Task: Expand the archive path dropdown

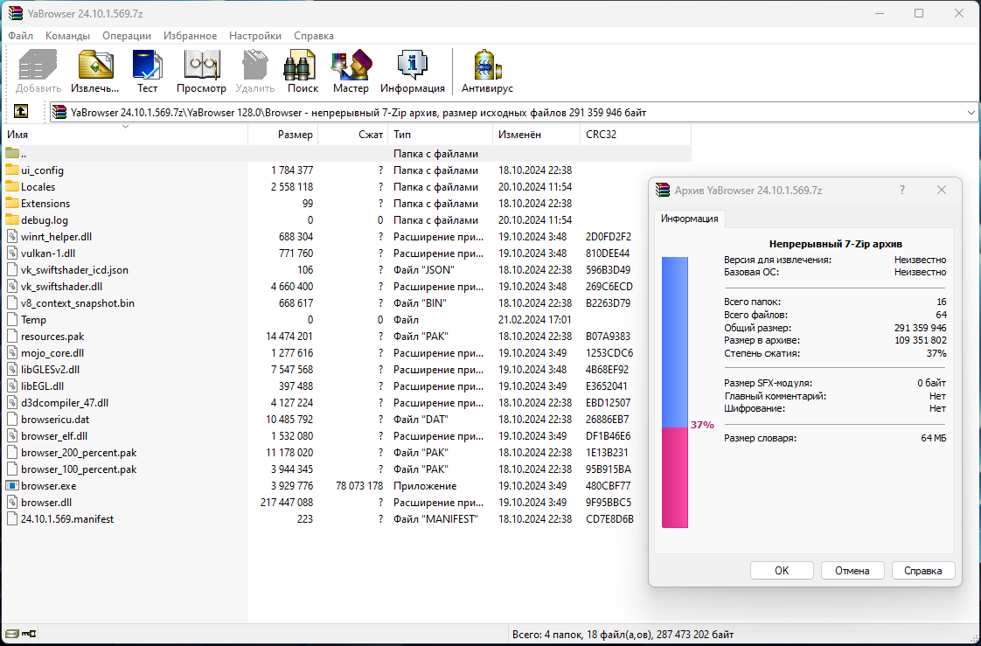Action: (971, 112)
